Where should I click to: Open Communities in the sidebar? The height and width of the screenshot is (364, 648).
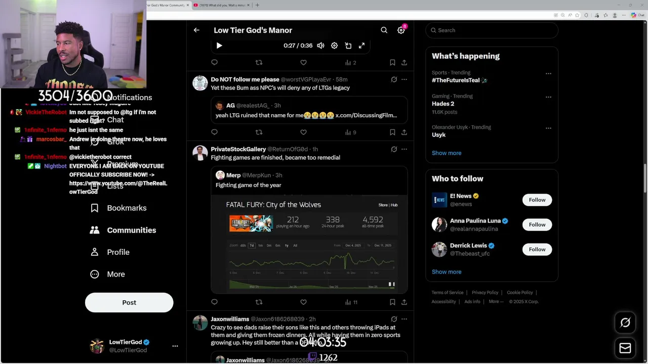[123, 230]
